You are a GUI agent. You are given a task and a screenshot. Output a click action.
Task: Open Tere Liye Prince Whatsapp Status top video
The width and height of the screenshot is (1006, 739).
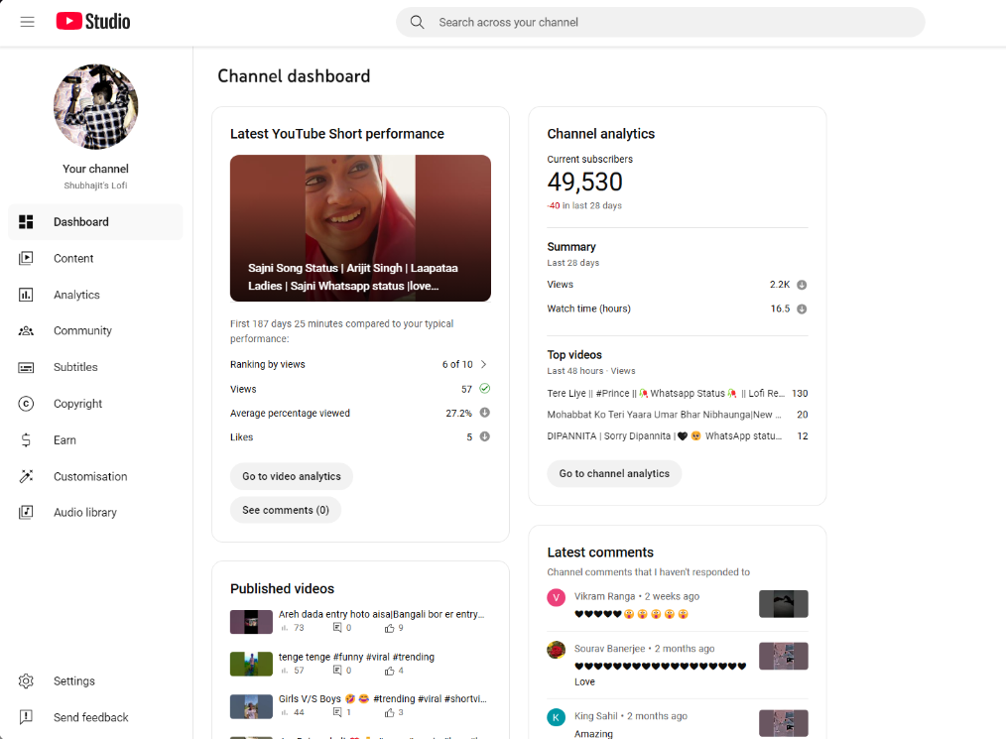click(666, 393)
